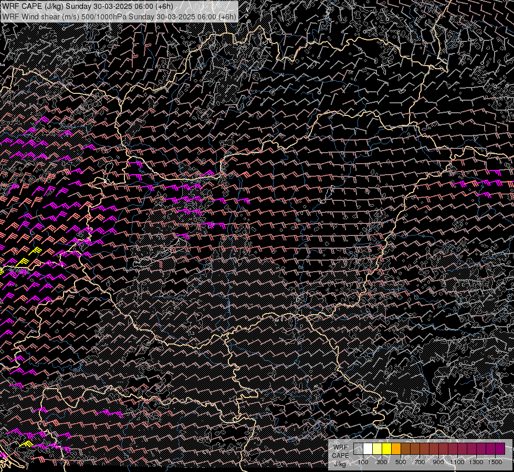Click the 'J/kg' unit label in legend

[340, 464]
